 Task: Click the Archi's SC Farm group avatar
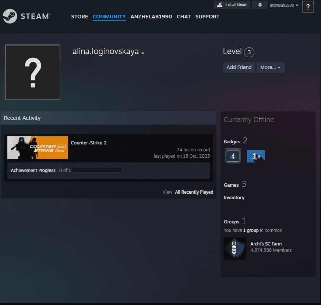pos(234,248)
